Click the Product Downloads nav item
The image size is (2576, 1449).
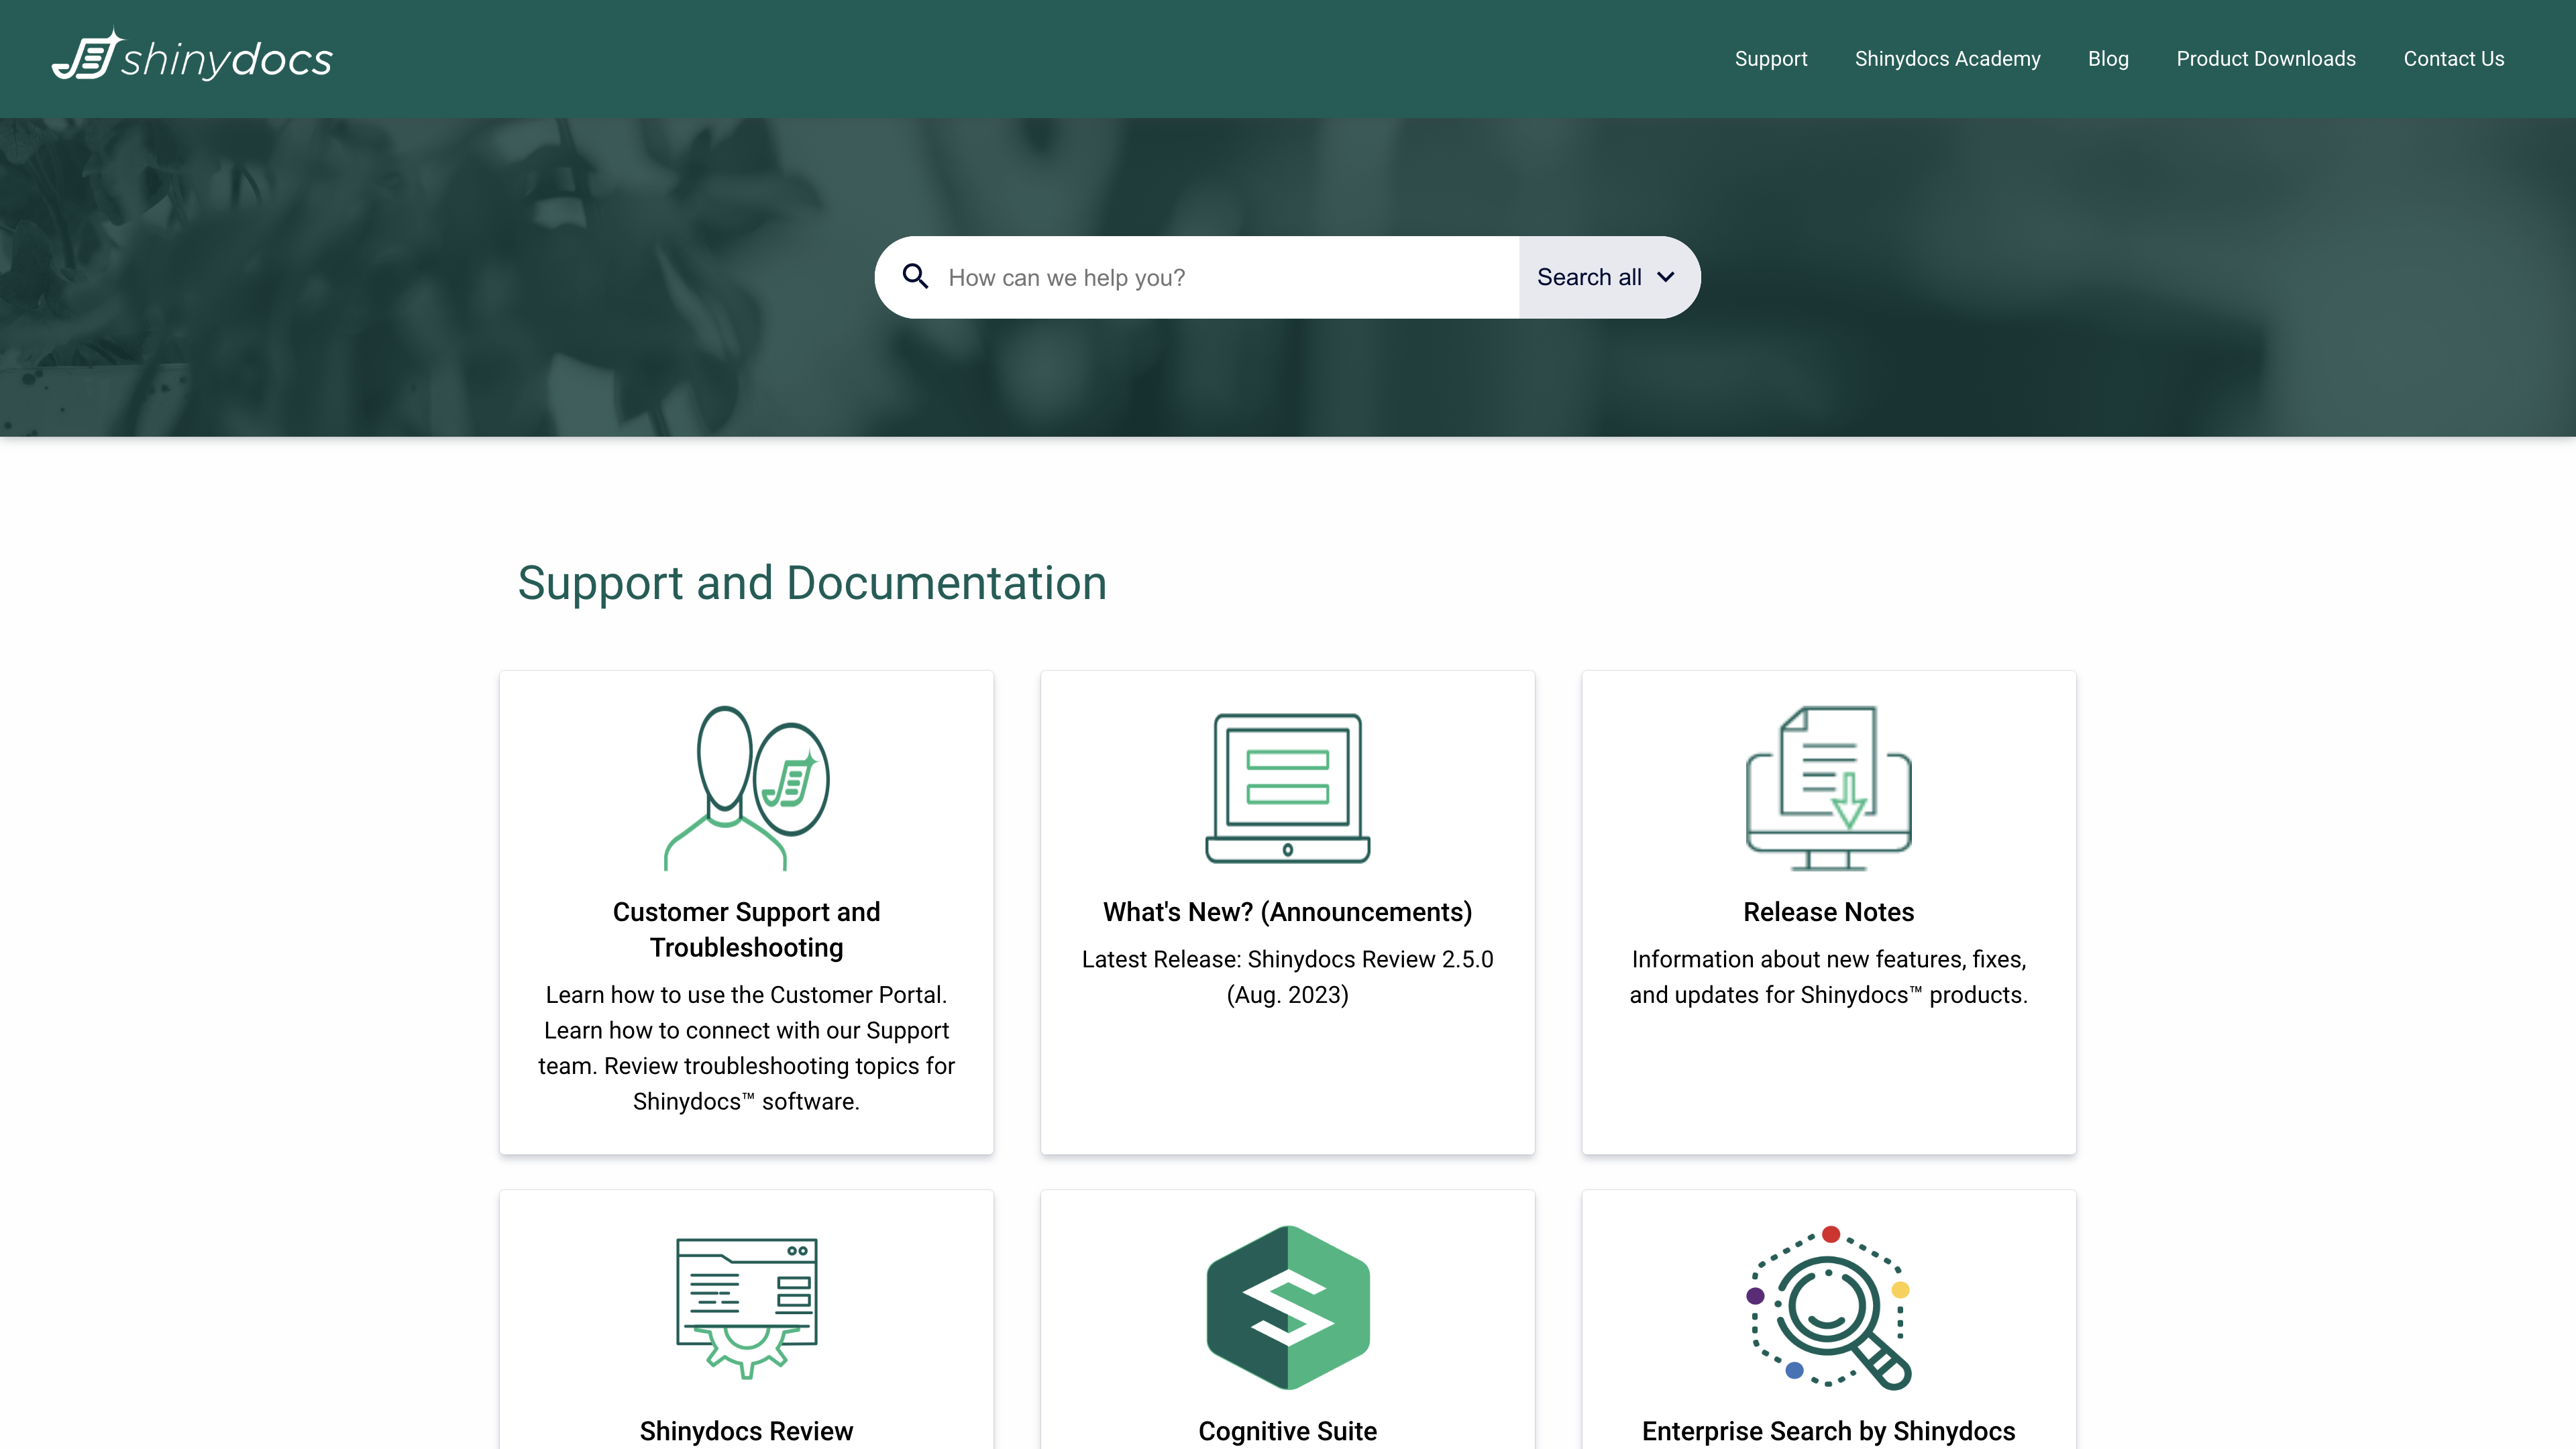2265,58
